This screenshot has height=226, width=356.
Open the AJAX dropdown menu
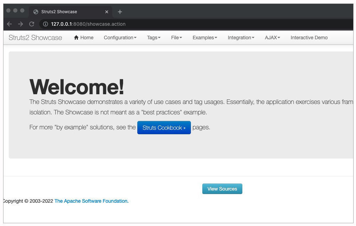pos(272,38)
